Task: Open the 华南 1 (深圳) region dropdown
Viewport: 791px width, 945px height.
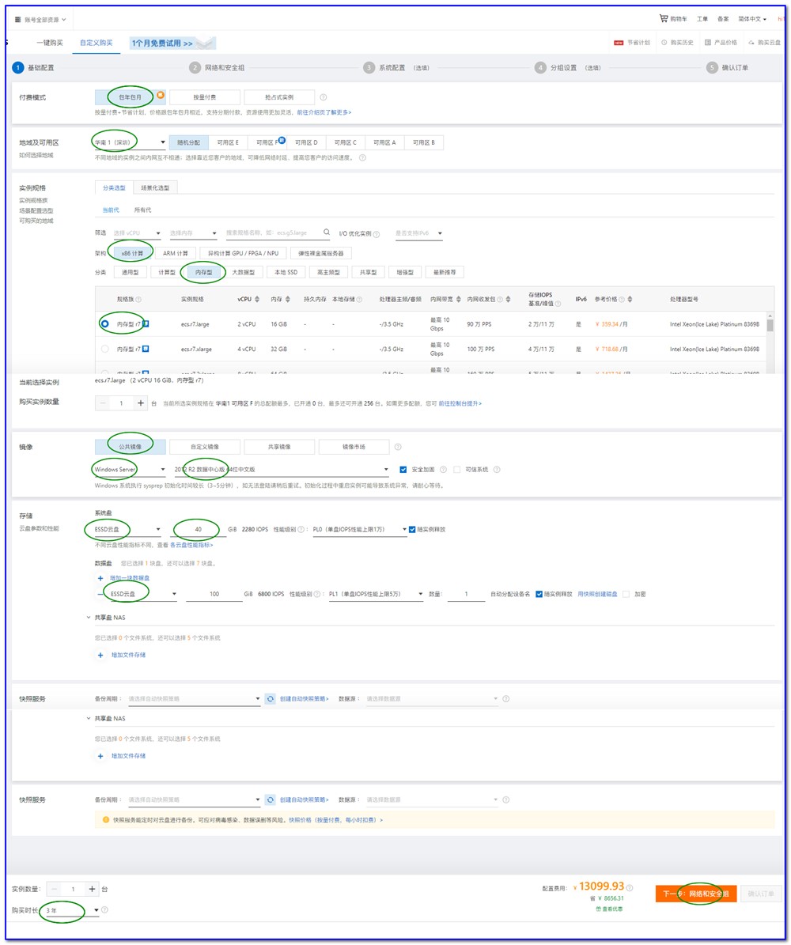Action: coord(130,142)
